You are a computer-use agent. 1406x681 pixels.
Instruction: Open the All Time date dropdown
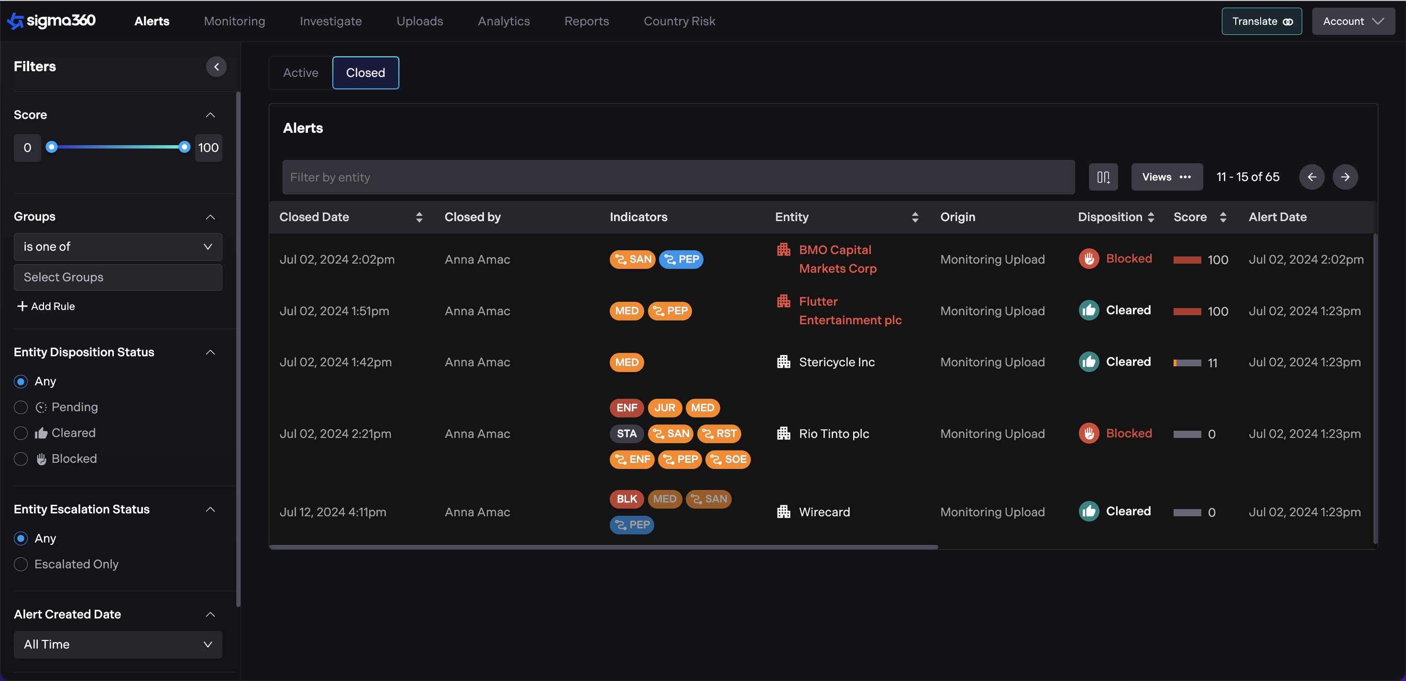pos(117,645)
